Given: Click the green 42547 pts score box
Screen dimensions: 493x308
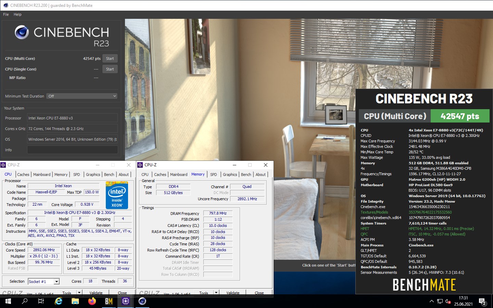Looking at the screenshot, I should click(460, 116).
